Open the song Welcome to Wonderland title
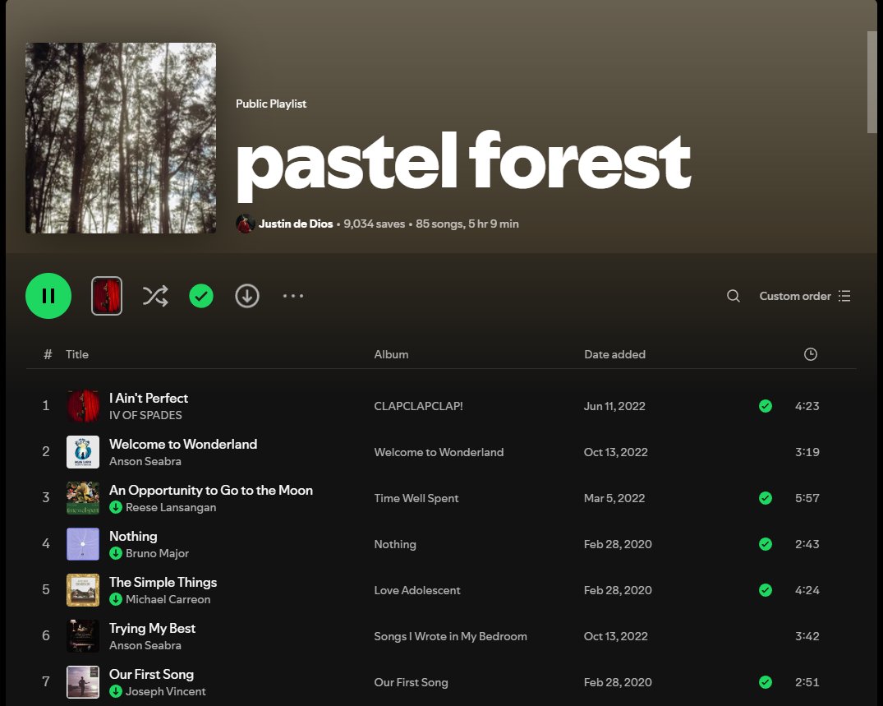The width and height of the screenshot is (883, 706). coord(183,444)
